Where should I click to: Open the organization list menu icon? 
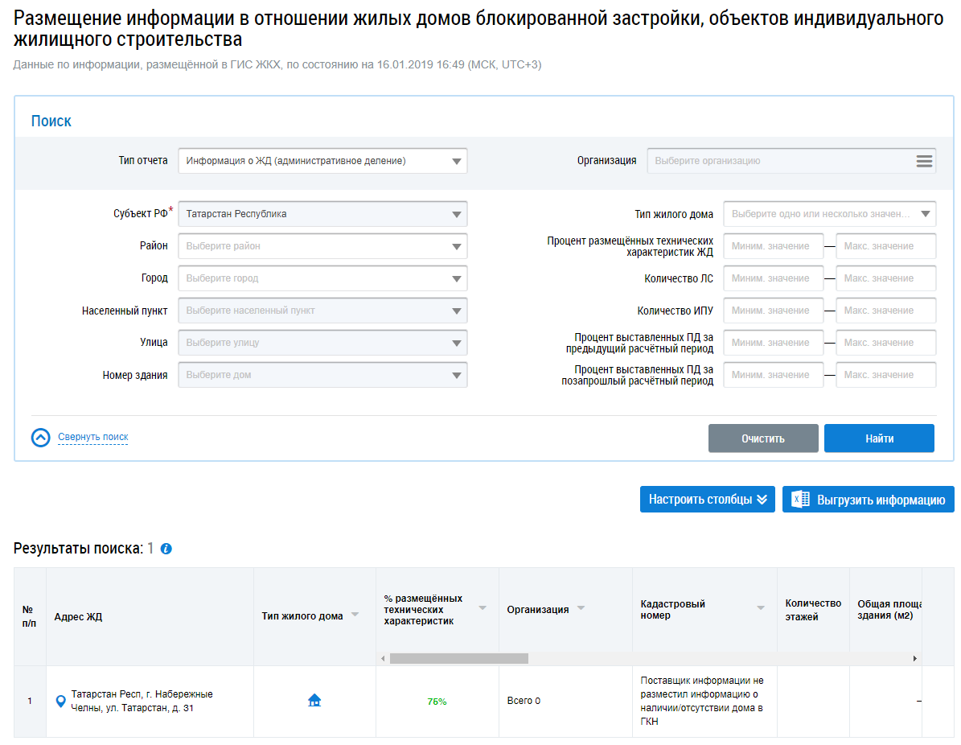click(x=924, y=161)
